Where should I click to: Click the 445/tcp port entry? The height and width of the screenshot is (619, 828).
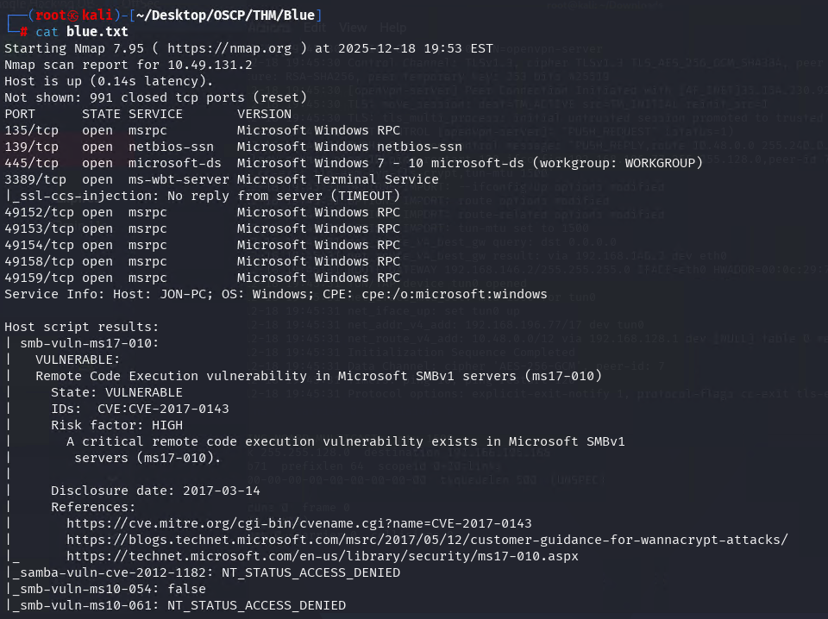click(32, 163)
